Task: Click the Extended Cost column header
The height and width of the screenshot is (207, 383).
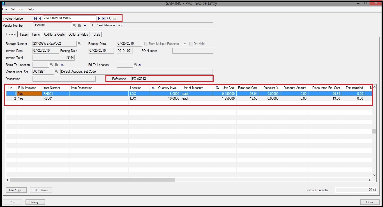Action: pyautogui.click(x=248, y=88)
